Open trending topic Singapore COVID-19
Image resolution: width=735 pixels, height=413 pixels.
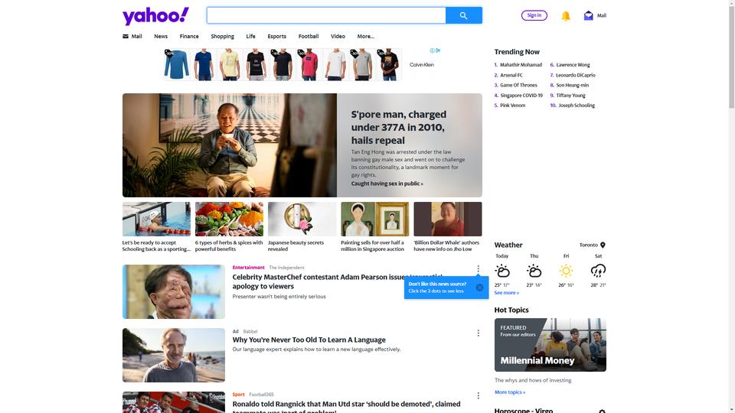[x=521, y=95]
